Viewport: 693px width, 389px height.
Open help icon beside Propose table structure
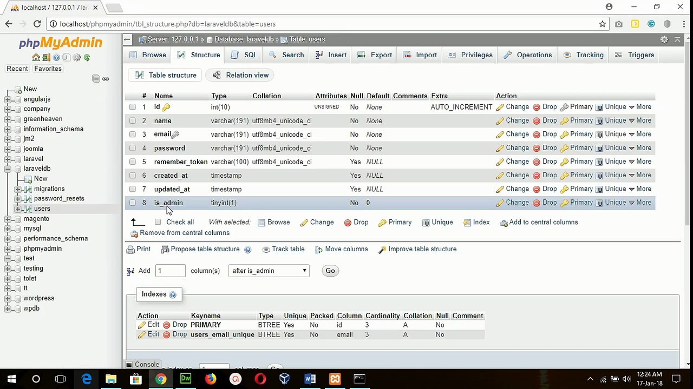tap(247, 250)
